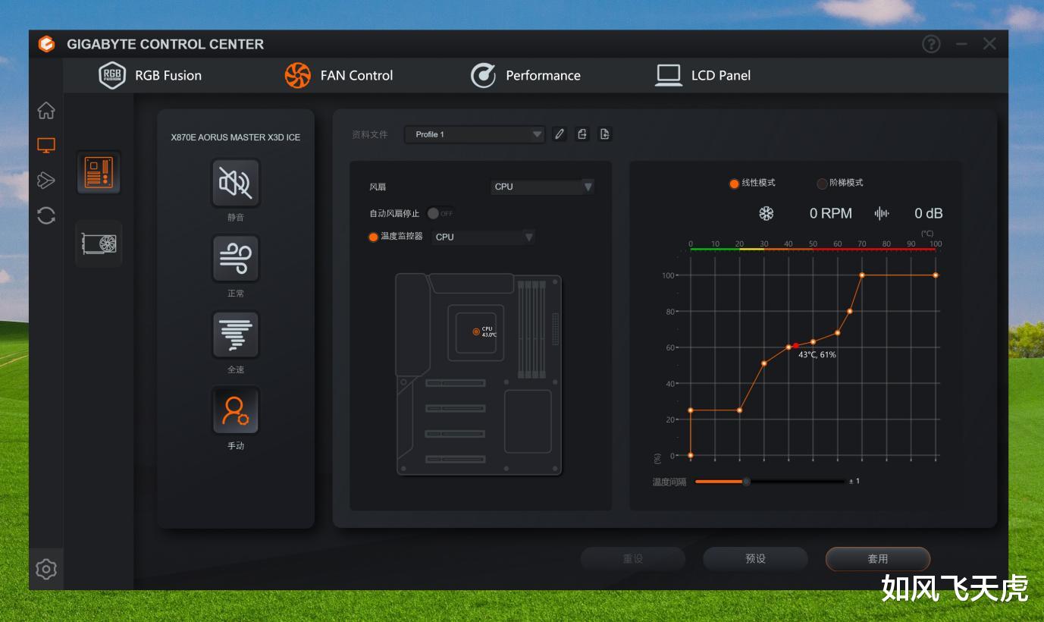Click the GIGABYTE CONTROL CENTER title

[165, 44]
